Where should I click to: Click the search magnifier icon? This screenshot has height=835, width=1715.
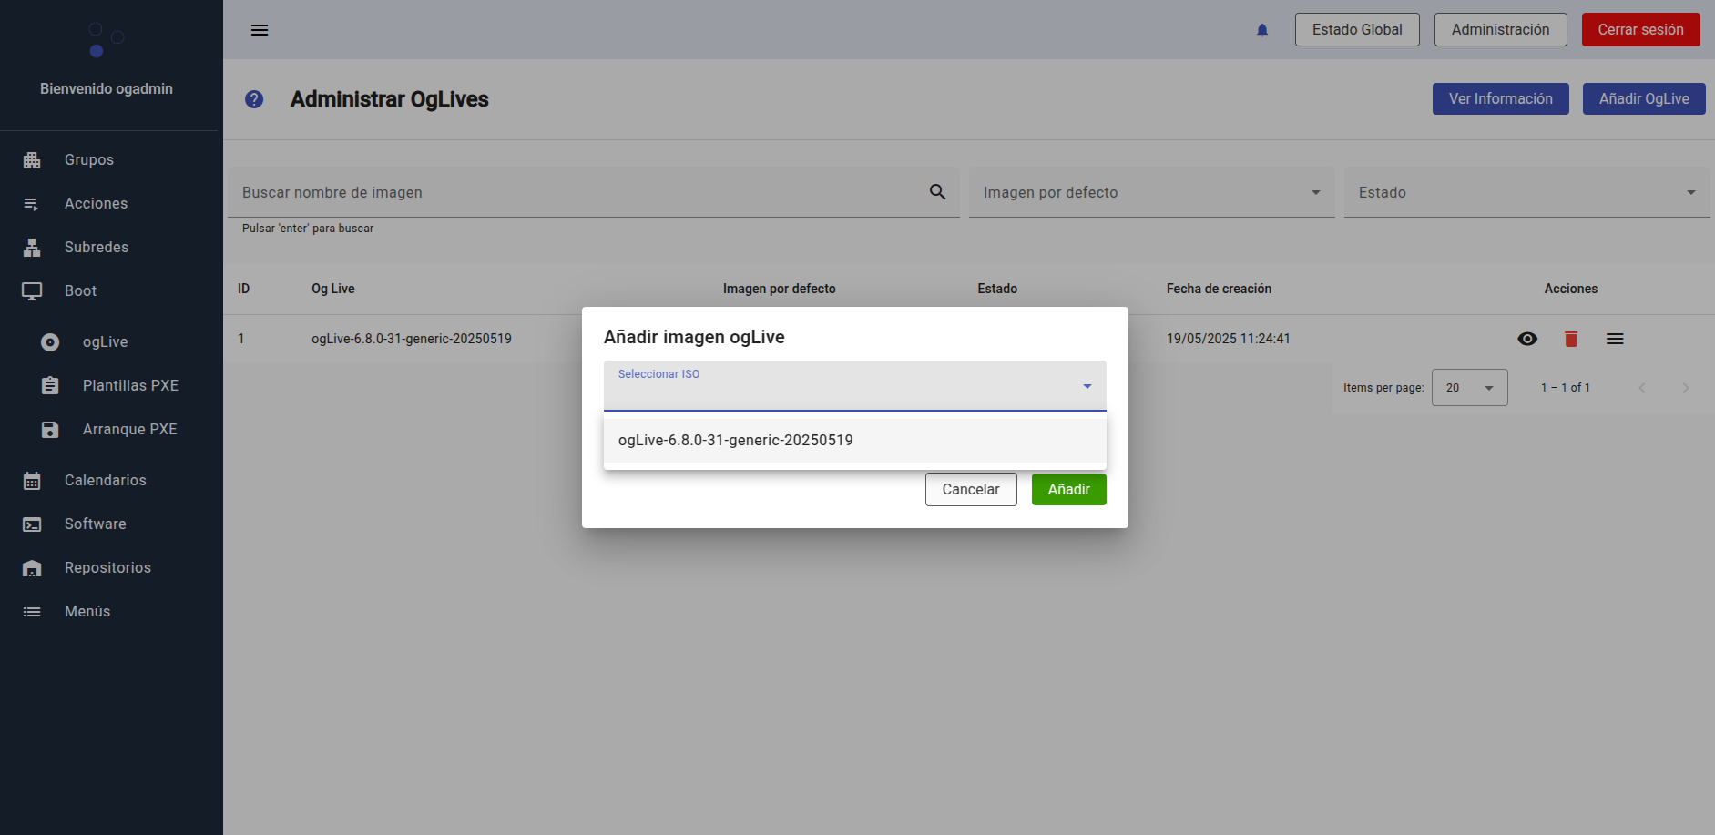coord(937,192)
